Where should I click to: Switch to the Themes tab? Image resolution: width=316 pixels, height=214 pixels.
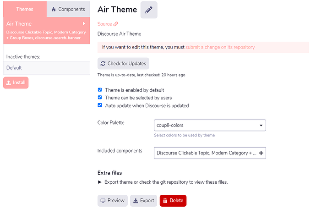[25, 9]
